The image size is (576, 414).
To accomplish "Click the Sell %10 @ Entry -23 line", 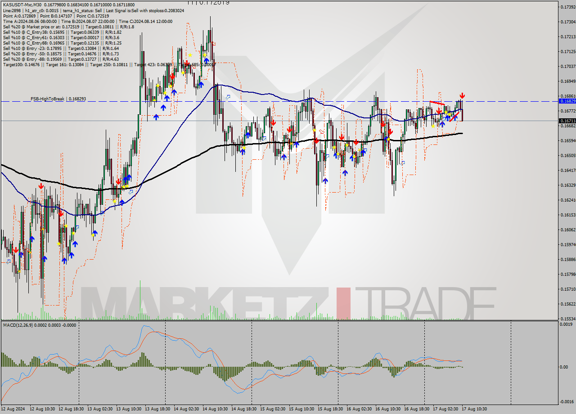I will [x=61, y=48].
